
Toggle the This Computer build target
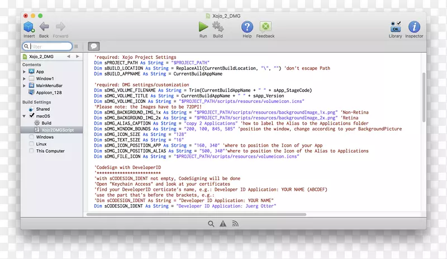pos(31,151)
